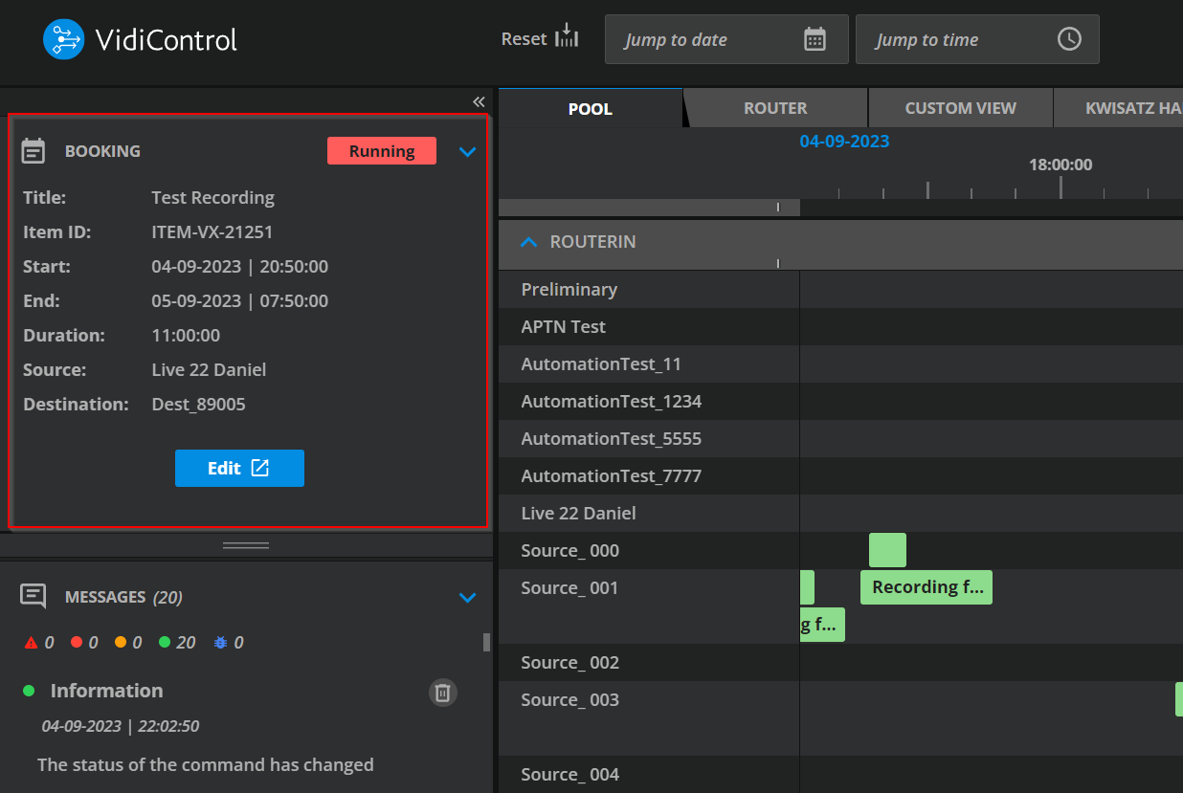Screen dimensions: 1183x793
Task: Click the Messages speech bubble icon
Action: [x=33, y=597]
